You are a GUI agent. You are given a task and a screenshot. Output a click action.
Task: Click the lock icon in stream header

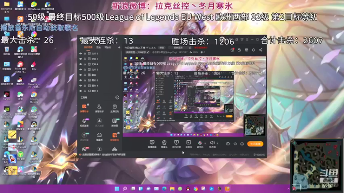click(239, 50)
